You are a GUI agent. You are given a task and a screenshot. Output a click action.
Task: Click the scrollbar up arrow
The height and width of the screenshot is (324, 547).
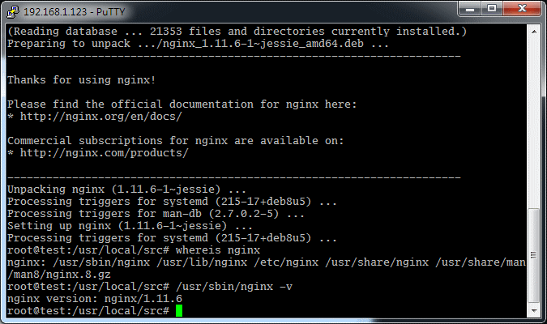534,32
